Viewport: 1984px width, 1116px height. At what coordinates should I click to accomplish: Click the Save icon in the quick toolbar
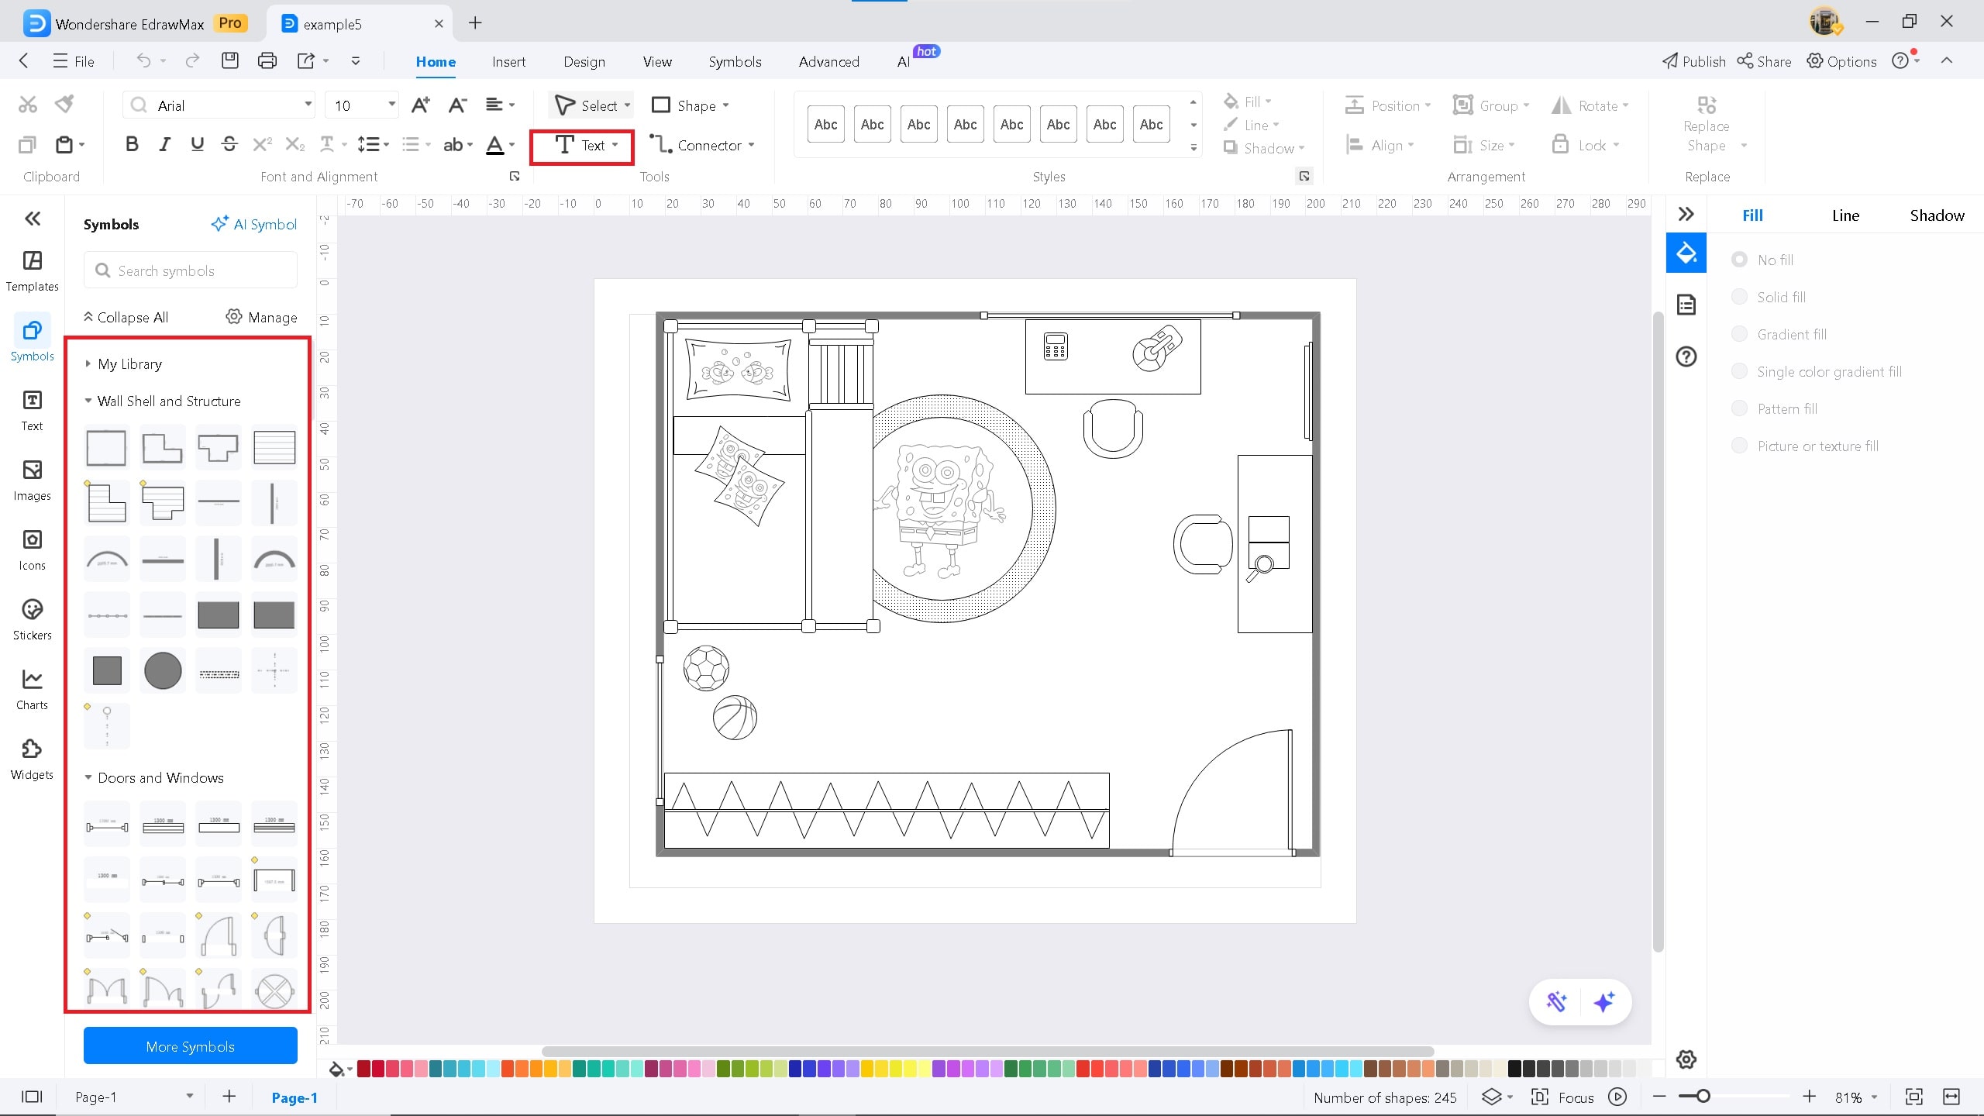point(230,60)
